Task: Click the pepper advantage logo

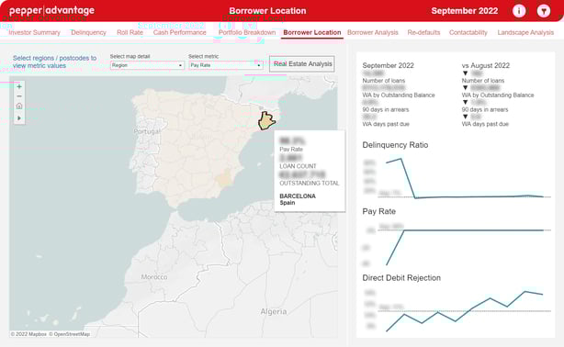Action: [51, 10]
